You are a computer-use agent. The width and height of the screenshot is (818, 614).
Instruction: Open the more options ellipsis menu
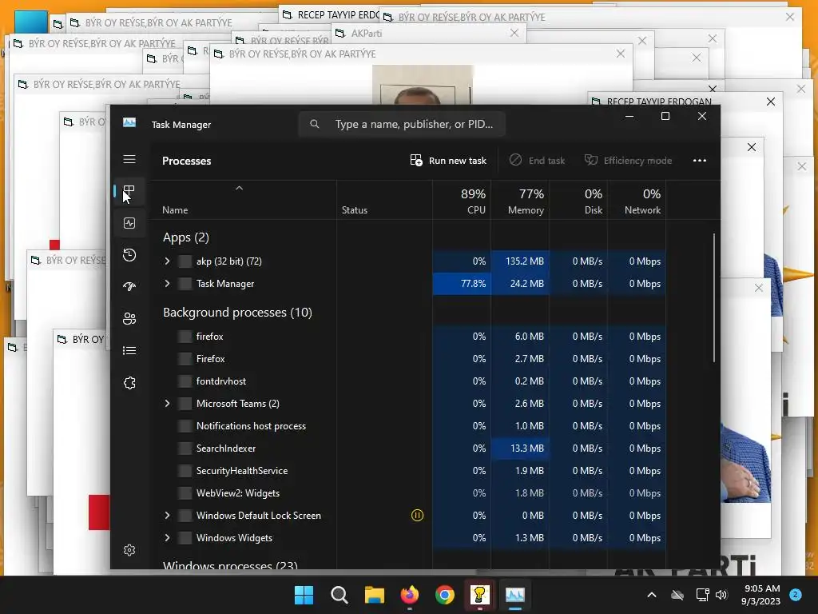(x=700, y=160)
